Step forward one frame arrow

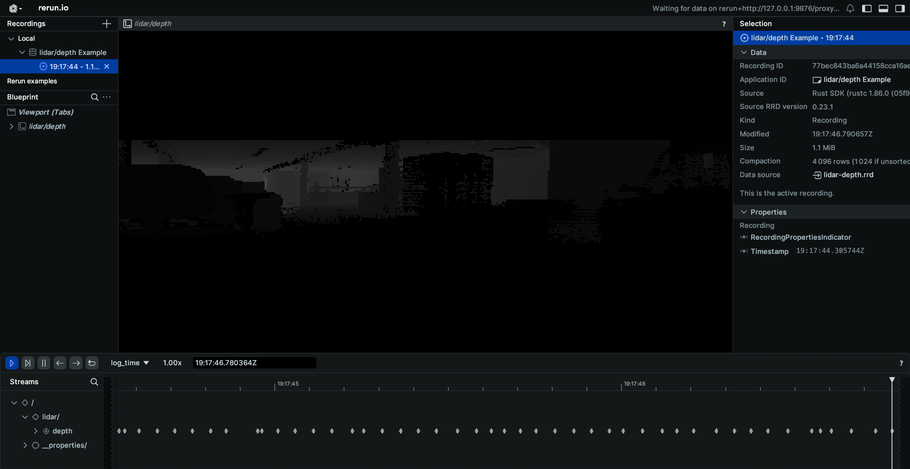pos(76,363)
